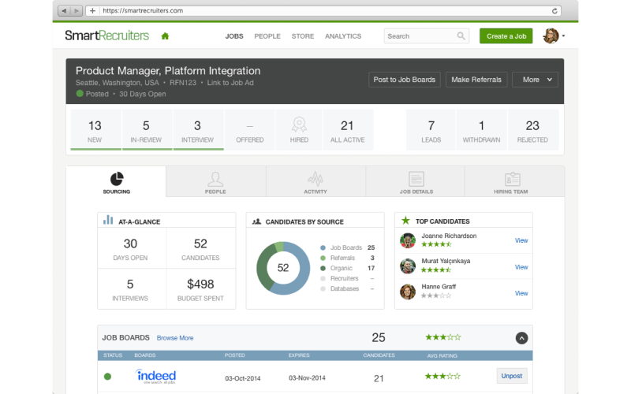The height and width of the screenshot is (394, 631).
Task: Click the Candidates by Source people icon
Action: click(x=256, y=221)
